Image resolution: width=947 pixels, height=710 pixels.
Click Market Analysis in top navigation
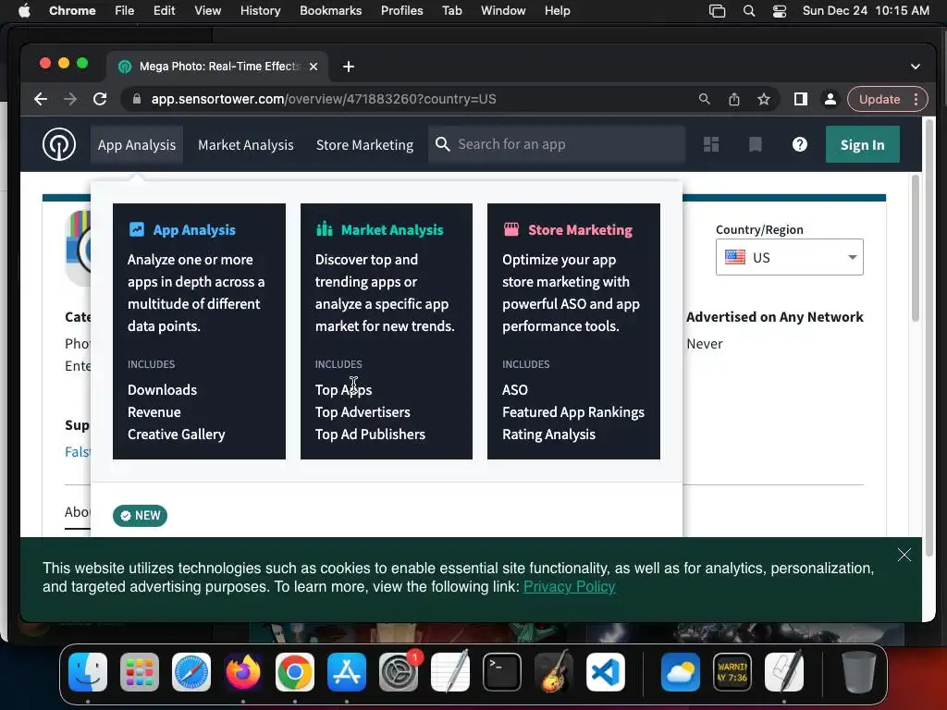(246, 145)
